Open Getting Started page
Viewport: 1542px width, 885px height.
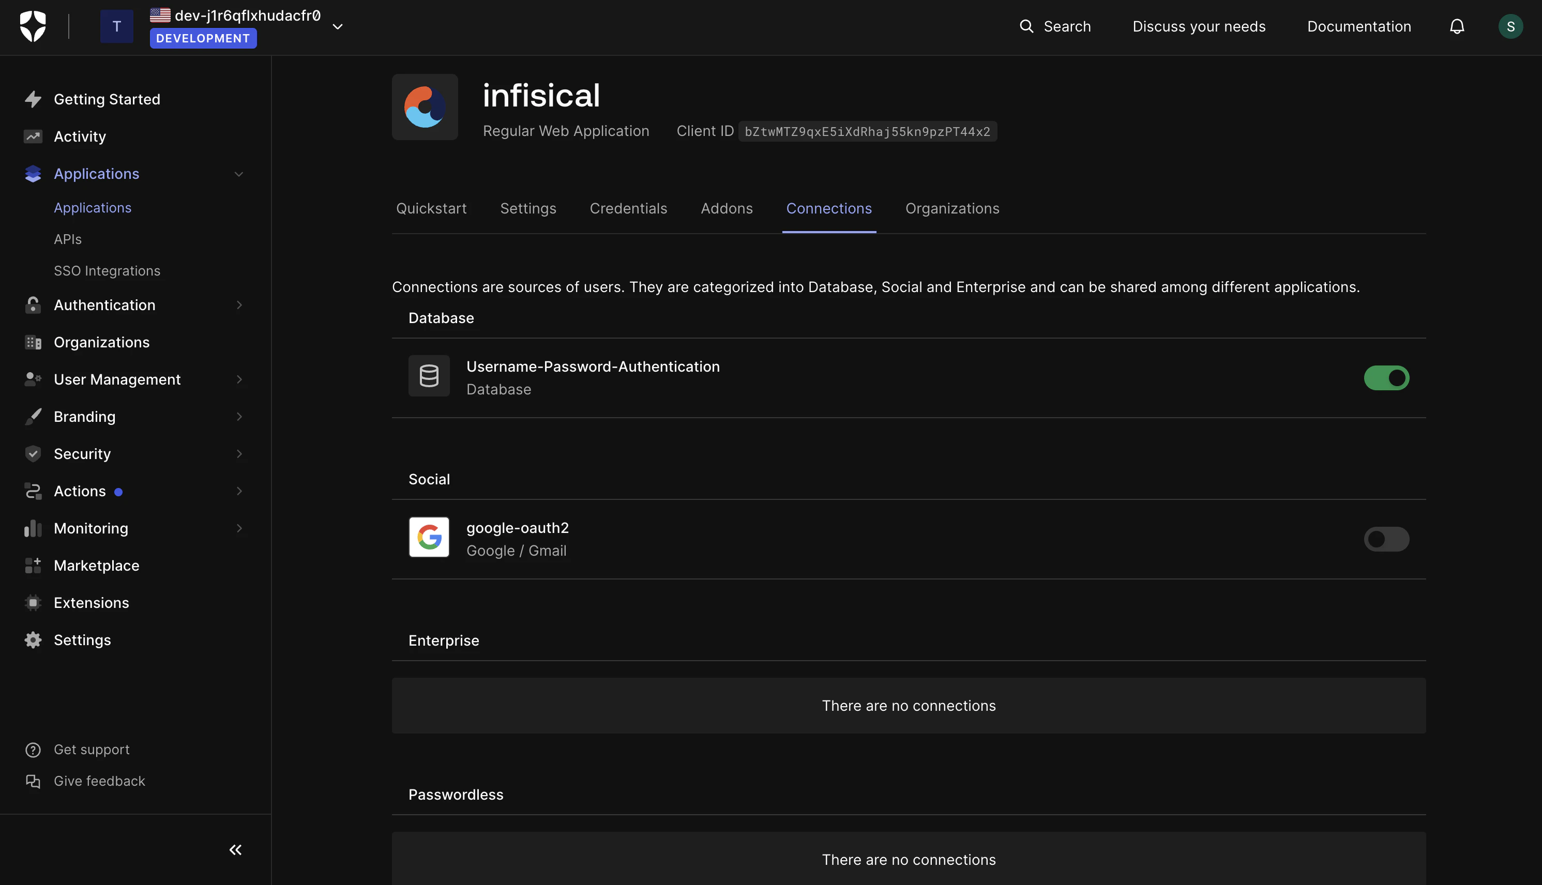click(x=107, y=99)
